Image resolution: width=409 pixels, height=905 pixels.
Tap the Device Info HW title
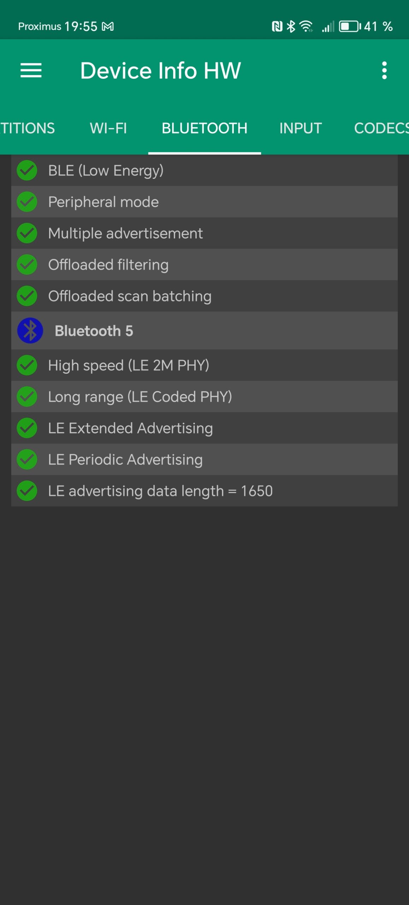(x=160, y=70)
